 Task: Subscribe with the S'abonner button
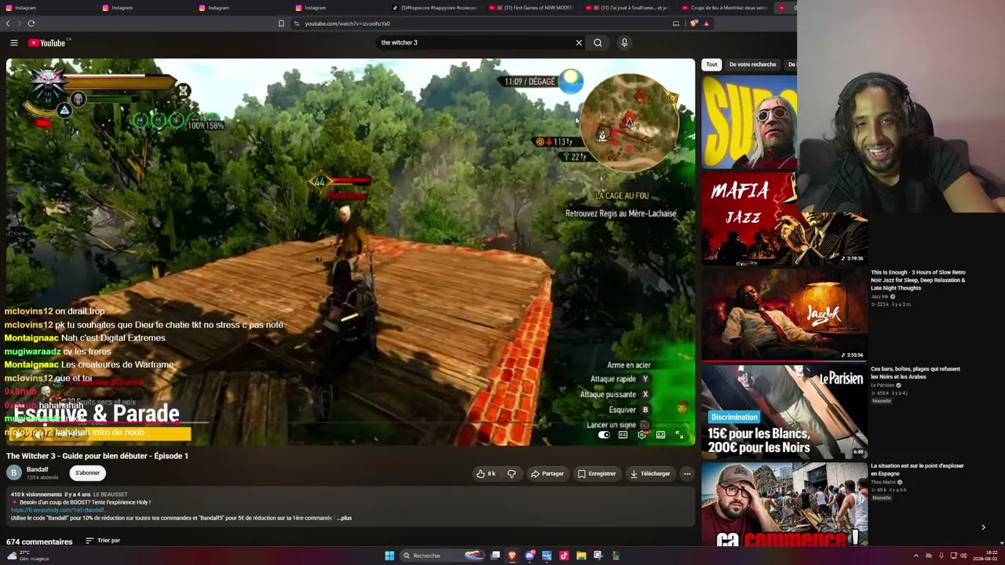click(x=87, y=473)
